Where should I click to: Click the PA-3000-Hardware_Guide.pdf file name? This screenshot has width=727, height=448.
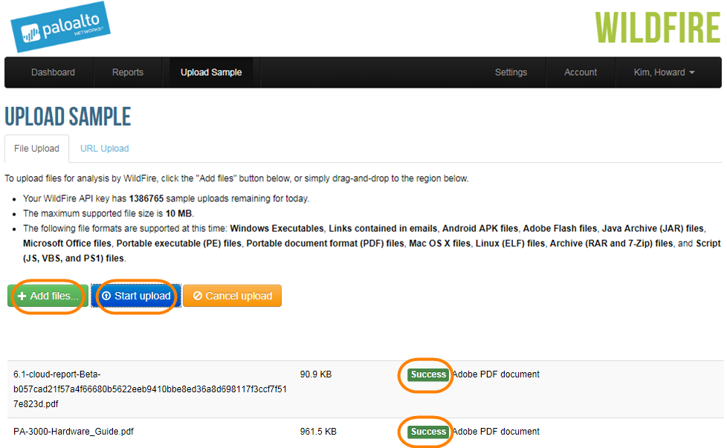point(74,432)
